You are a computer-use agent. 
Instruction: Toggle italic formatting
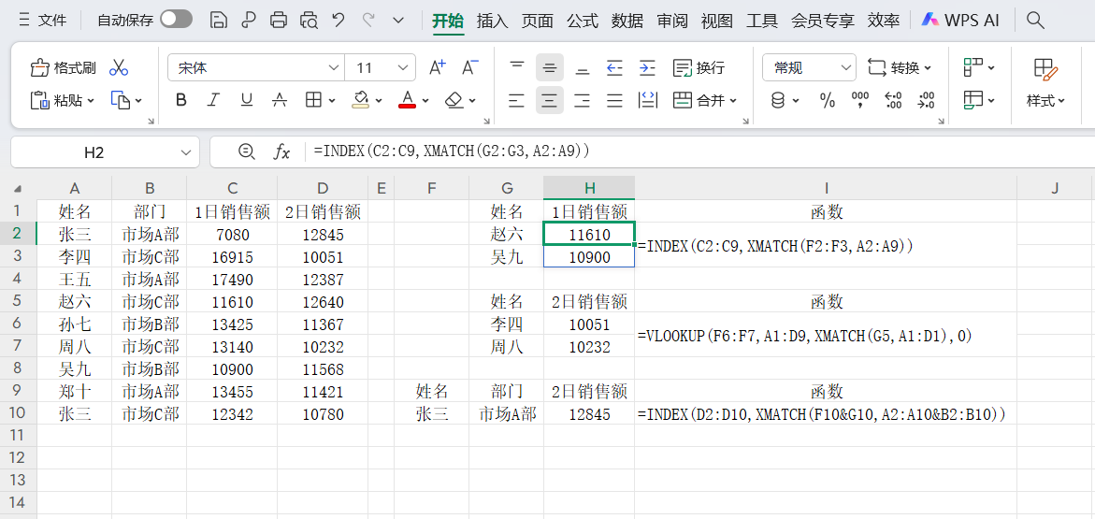tap(213, 100)
